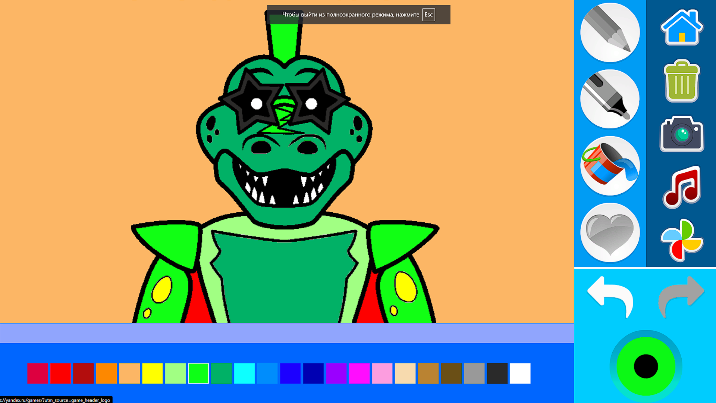Redo with the gray forward arrow
The width and height of the screenshot is (716, 403).
[681, 297]
